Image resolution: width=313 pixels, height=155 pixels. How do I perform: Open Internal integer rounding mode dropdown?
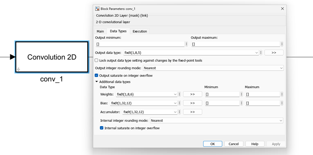(217, 121)
